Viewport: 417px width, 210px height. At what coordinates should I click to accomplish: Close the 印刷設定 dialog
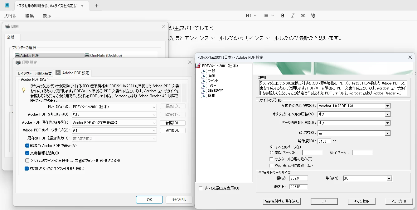190,62
